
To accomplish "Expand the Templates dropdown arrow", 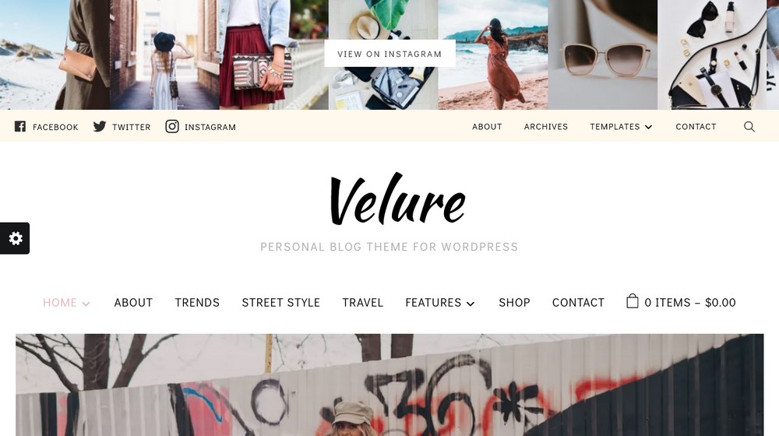I will tap(648, 127).
